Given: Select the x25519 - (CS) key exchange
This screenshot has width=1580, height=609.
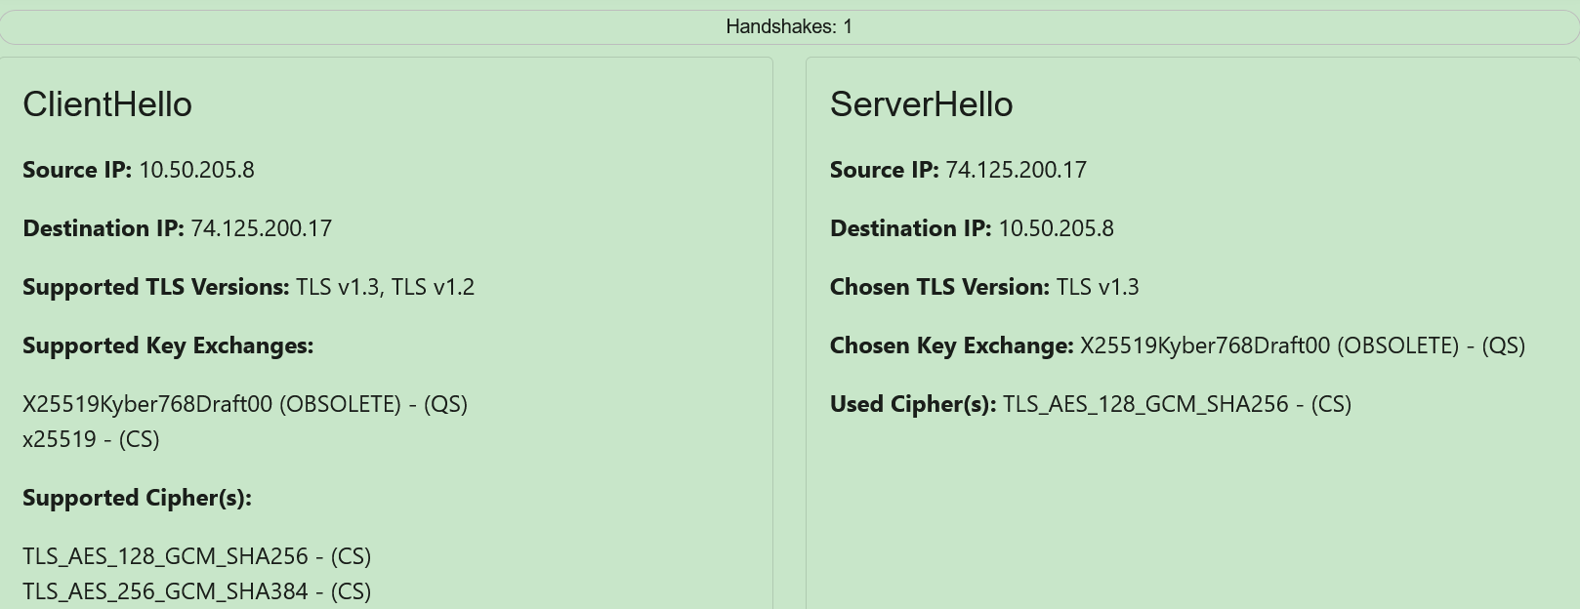Looking at the screenshot, I should pyautogui.click(x=91, y=439).
